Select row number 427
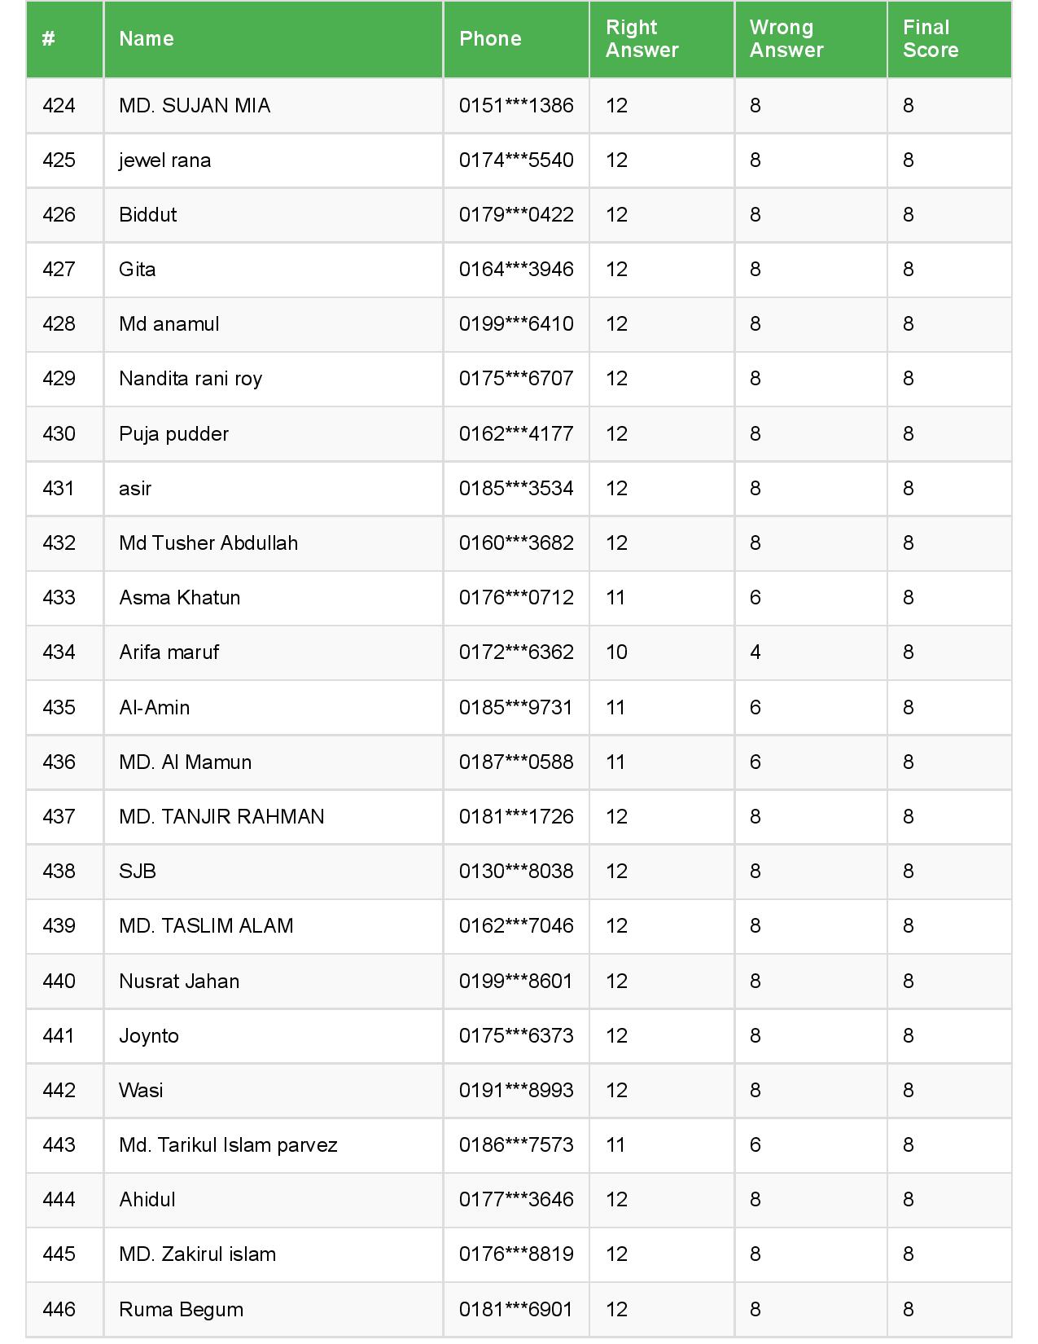Image resolution: width=1038 pixels, height=1344 pixels. (x=59, y=270)
